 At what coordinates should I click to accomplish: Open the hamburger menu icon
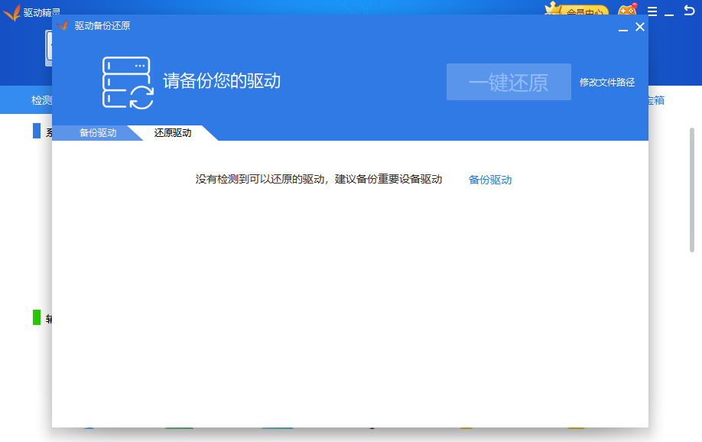point(652,11)
